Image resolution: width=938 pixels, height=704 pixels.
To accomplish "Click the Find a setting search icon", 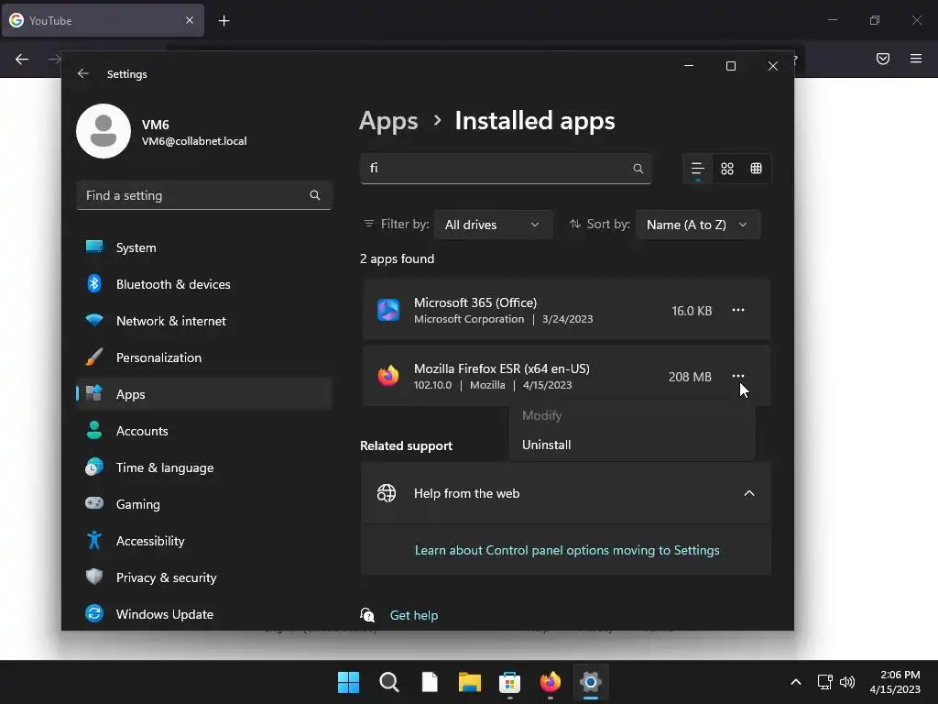I will (x=315, y=195).
